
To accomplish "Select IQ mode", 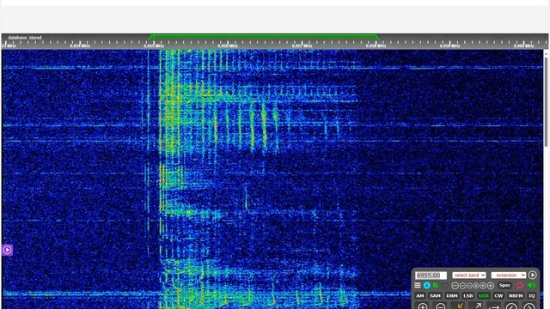I will (x=532, y=295).
